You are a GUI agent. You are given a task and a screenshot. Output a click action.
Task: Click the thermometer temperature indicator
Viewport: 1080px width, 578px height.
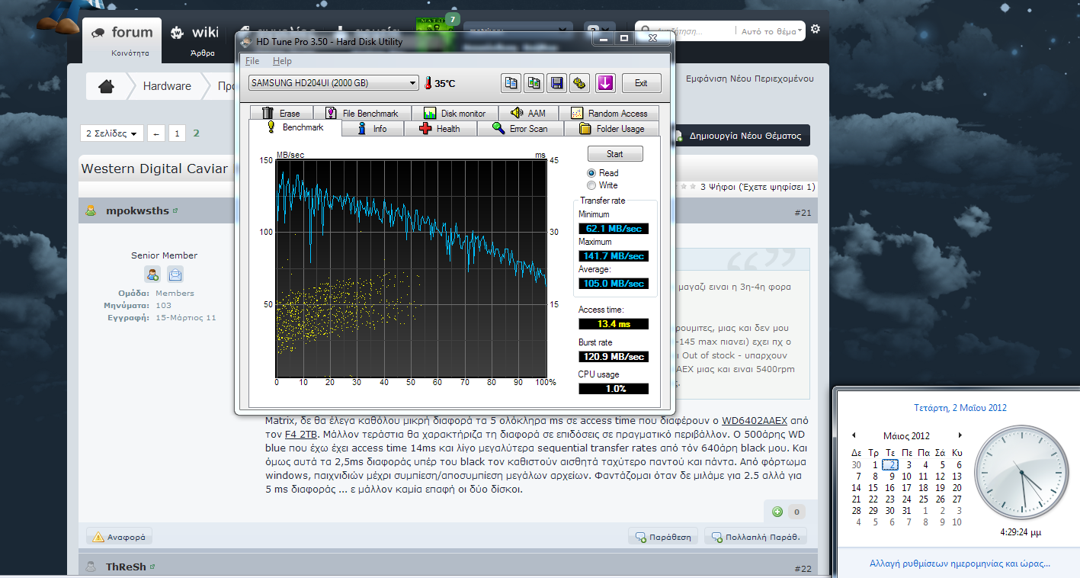[x=428, y=83]
